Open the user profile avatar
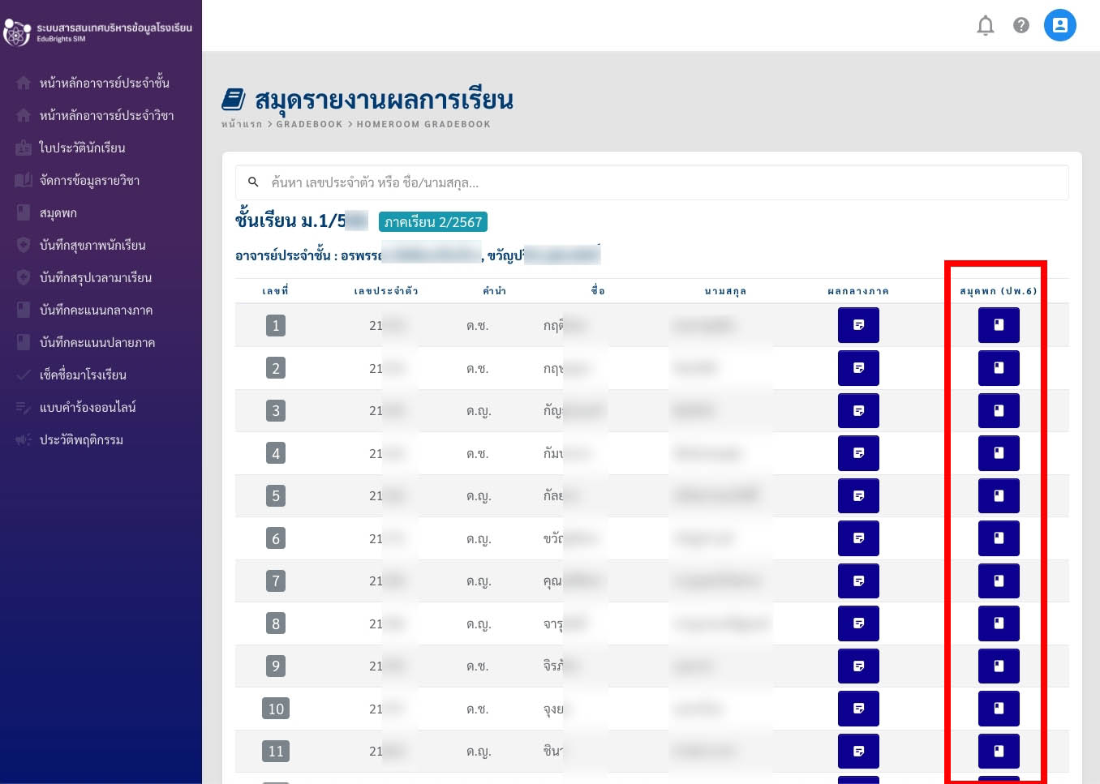1100x784 pixels. point(1059,25)
